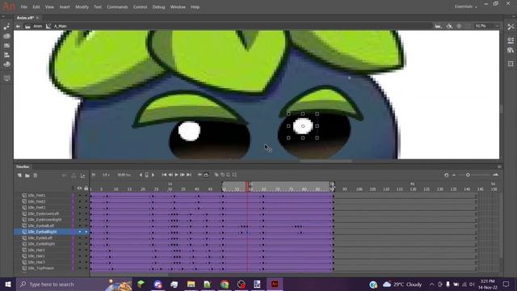The width and height of the screenshot is (517, 291).
Task: Open the Debug menu
Action: coord(158,7)
